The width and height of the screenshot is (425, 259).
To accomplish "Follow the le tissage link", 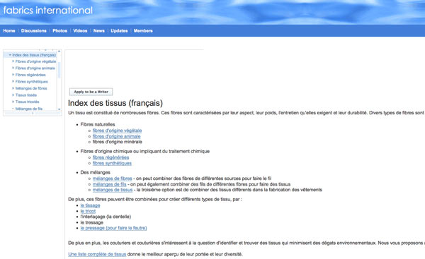I will pyautogui.click(x=90, y=205).
